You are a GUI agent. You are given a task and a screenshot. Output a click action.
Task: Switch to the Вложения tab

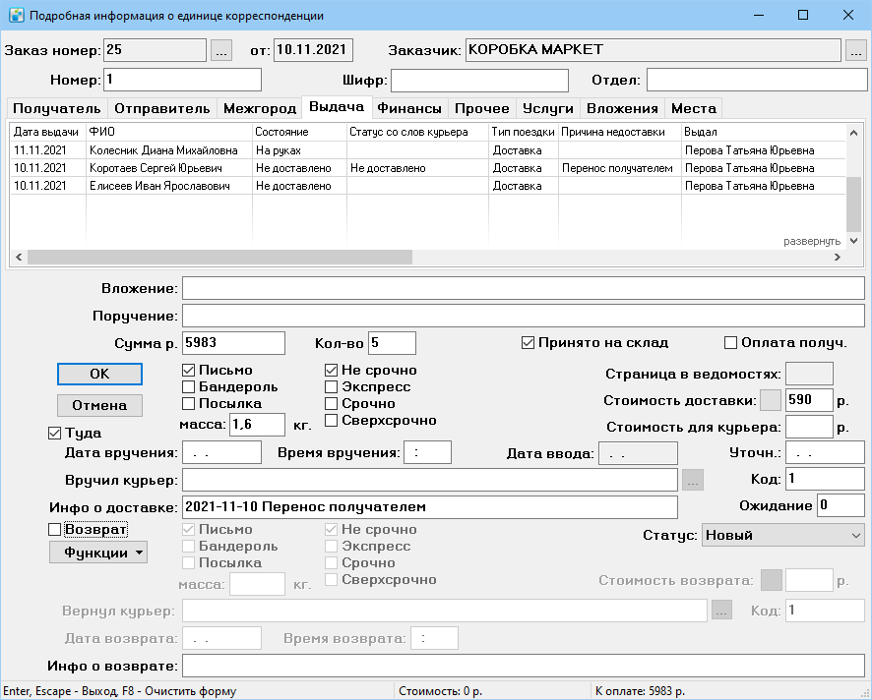(622, 108)
